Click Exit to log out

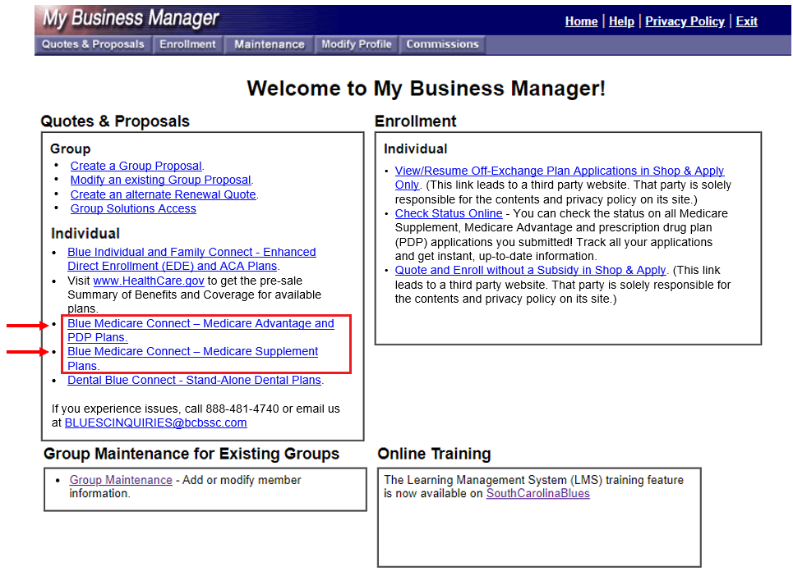pos(746,21)
